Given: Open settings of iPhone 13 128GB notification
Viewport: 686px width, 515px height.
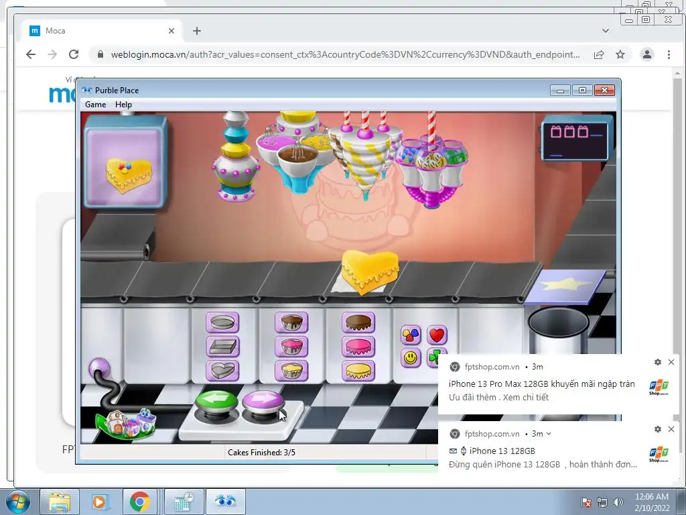Looking at the screenshot, I should [x=658, y=429].
